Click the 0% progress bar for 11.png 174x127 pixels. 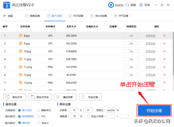tap(131, 67)
